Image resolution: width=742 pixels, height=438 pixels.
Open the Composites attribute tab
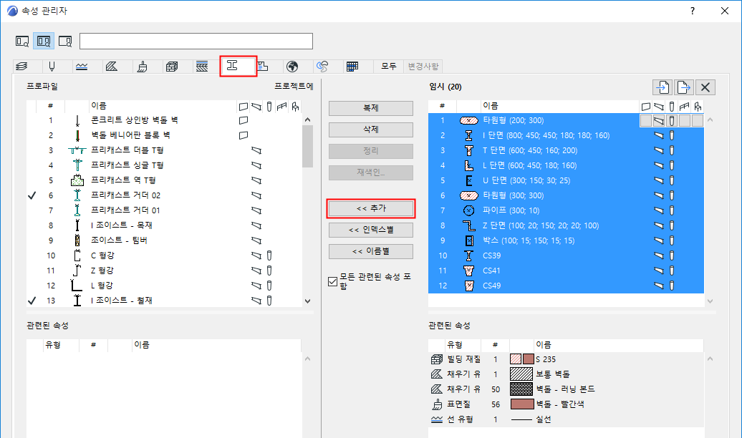pyautogui.click(x=202, y=67)
